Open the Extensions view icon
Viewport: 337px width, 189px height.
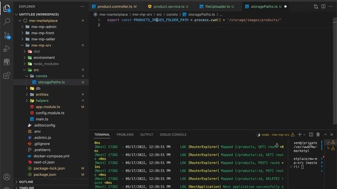pos(7,76)
